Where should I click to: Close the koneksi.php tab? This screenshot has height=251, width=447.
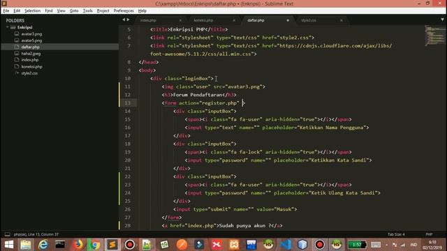coord(234,20)
